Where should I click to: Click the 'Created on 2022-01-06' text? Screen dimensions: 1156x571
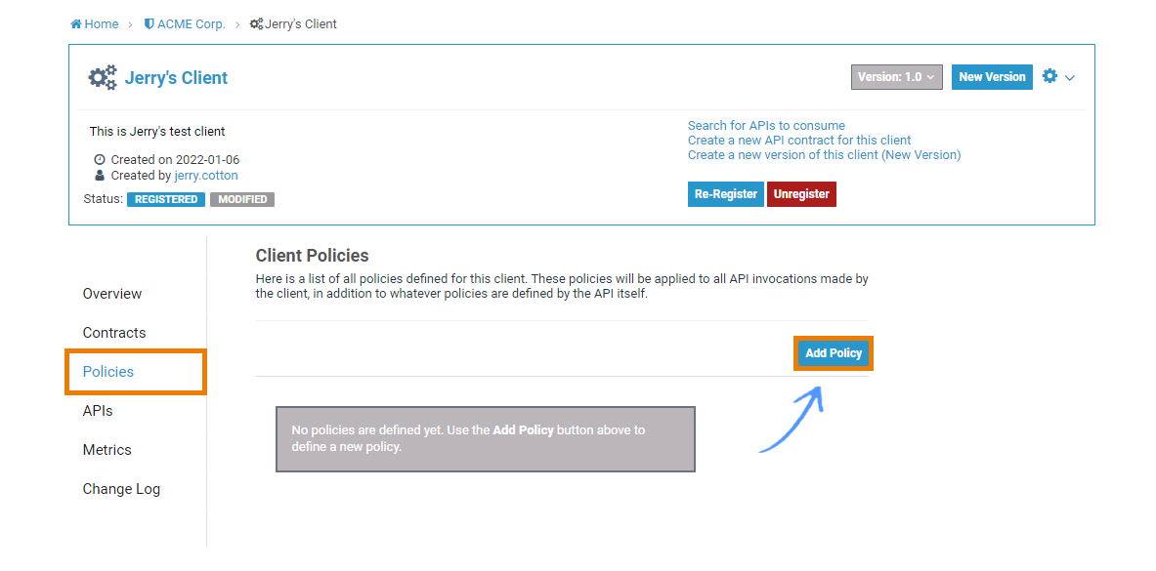175,159
